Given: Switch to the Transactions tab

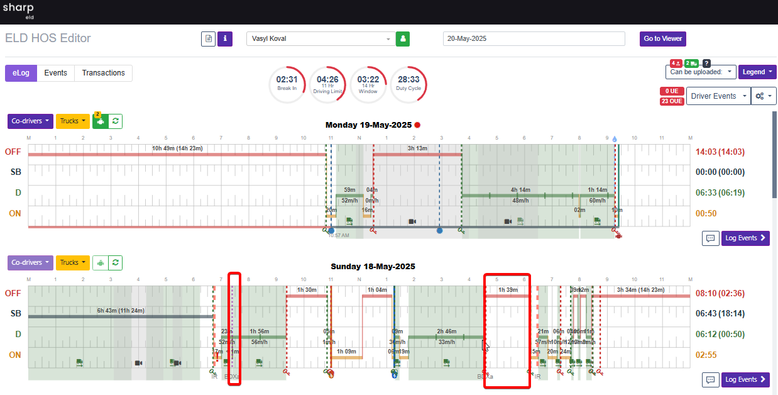Looking at the screenshot, I should tap(103, 73).
